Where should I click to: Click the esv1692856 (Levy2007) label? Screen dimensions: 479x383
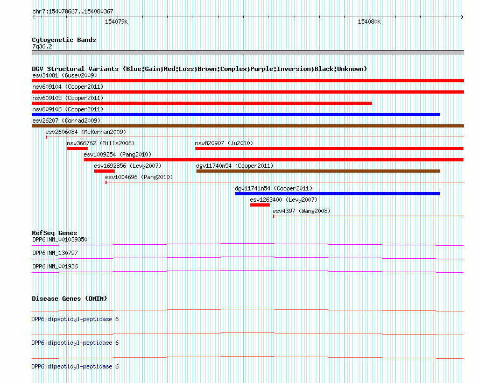[x=128, y=166]
